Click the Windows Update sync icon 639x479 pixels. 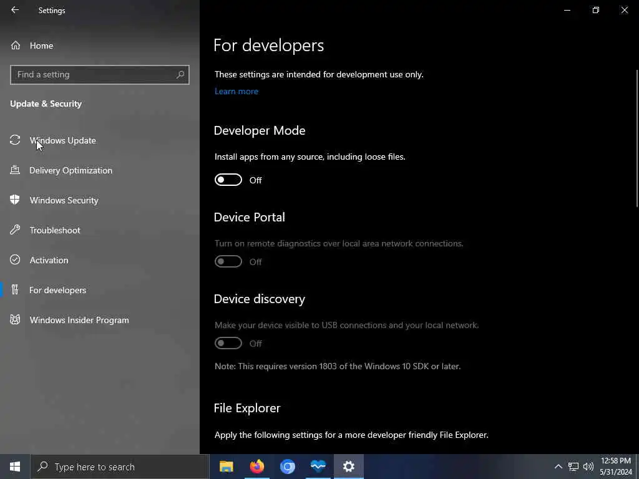(x=15, y=140)
